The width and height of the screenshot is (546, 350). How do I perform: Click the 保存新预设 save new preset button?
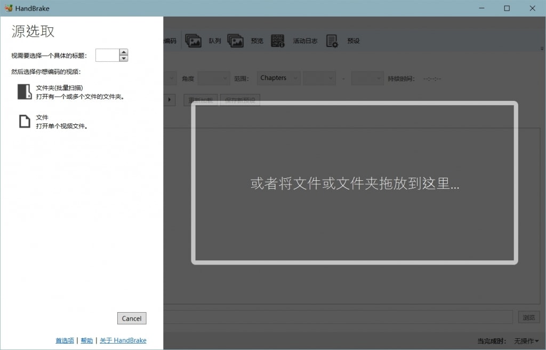(240, 100)
